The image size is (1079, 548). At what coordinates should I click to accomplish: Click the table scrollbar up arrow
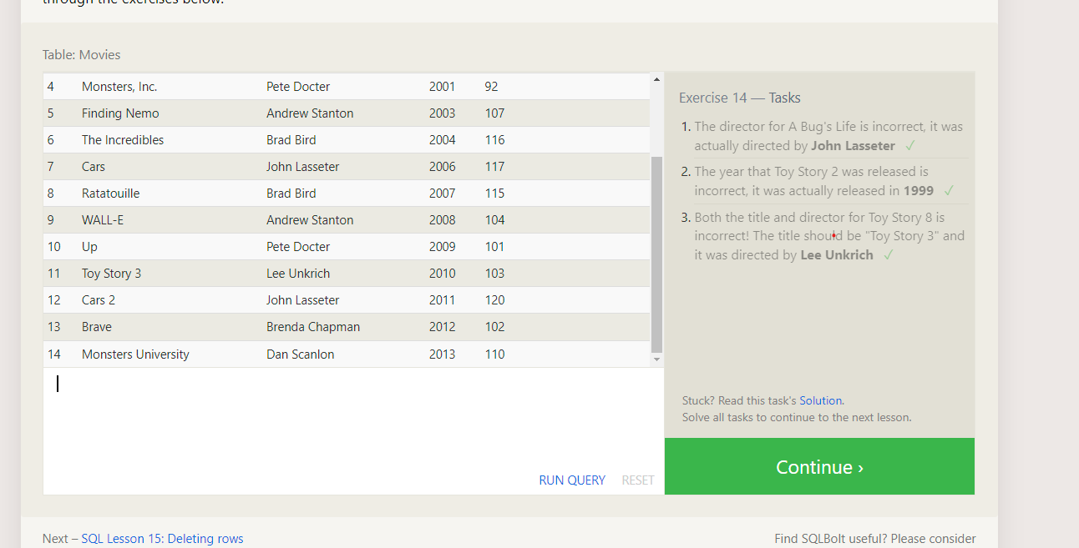click(656, 80)
